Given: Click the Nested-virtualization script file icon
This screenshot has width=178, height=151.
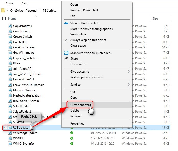Looking at the screenshot, I should (10, 95).
